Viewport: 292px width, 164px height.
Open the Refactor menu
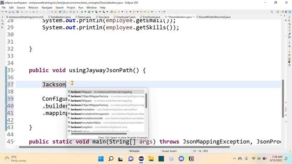33,7
